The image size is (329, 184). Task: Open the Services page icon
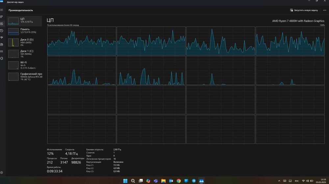pyautogui.click(x=2, y=58)
